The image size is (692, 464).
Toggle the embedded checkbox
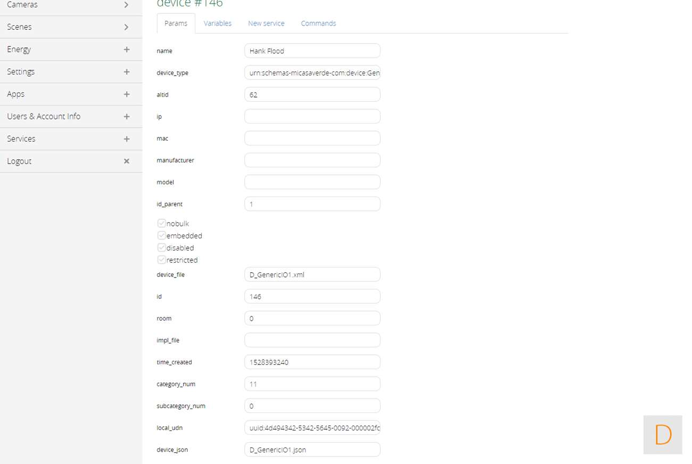click(x=161, y=235)
